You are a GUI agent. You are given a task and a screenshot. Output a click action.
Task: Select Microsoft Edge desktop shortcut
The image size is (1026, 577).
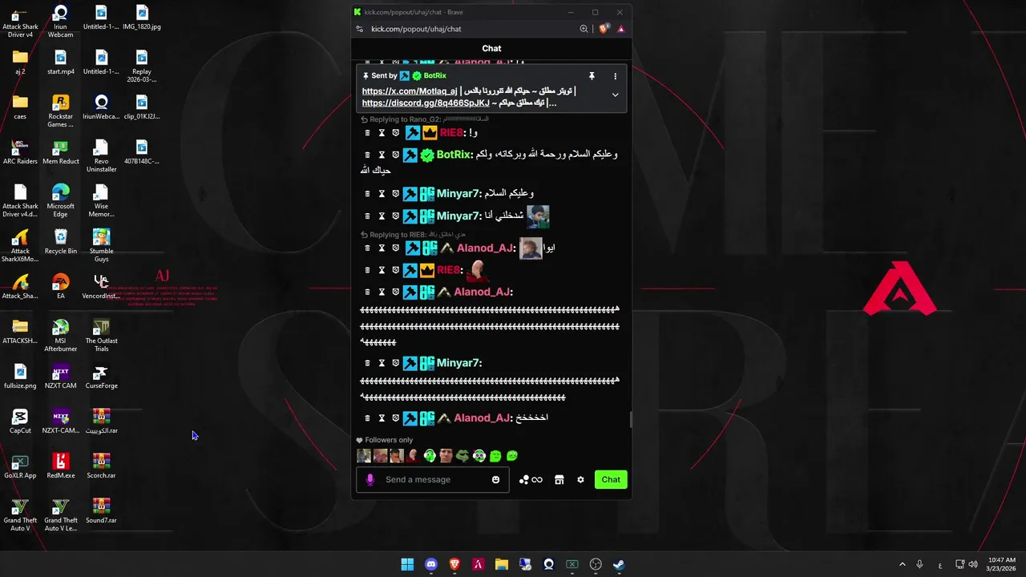coord(60,201)
